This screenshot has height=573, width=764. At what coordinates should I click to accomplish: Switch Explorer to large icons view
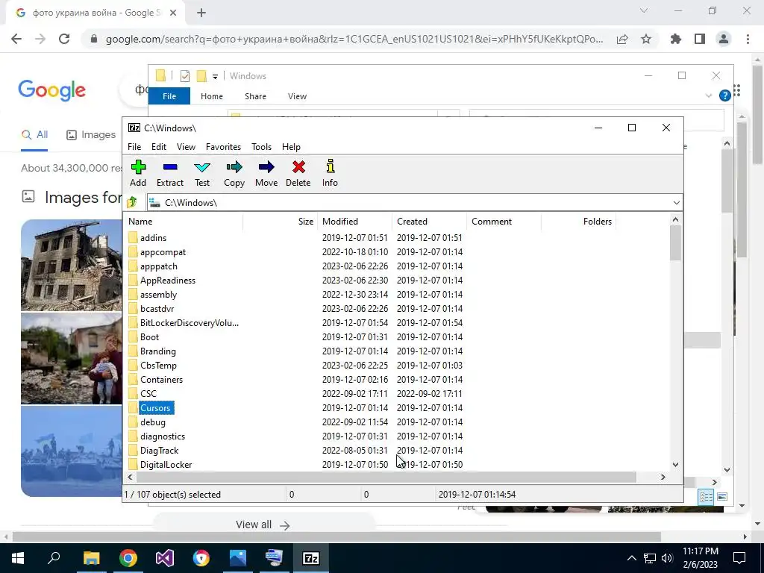[722, 497]
